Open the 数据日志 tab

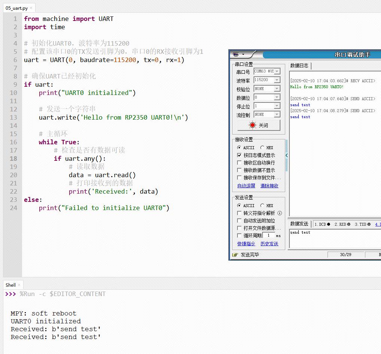click(x=299, y=65)
